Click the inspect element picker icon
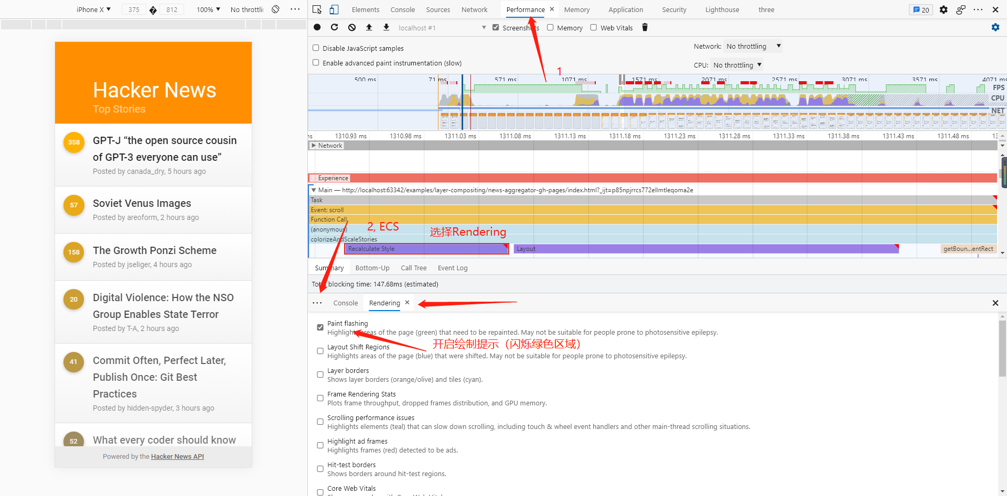 tap(317, 9)
